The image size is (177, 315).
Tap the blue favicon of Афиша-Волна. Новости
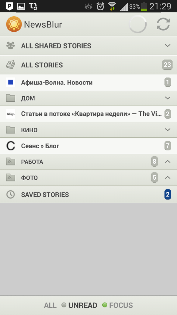[11, 82]
